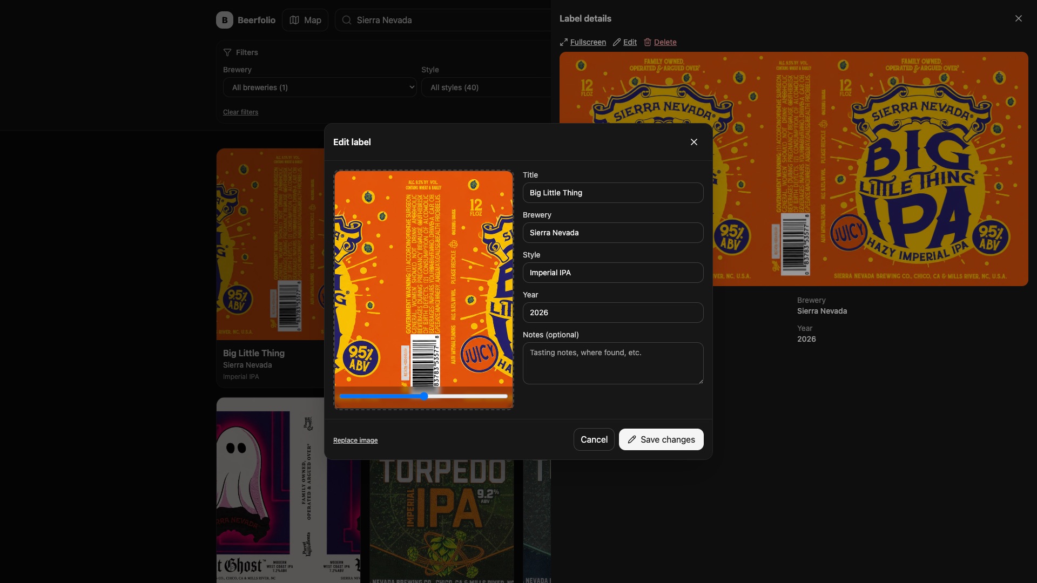Click the pencil icon on Save changes
This screenshot has width=1037, height=583.
(x=632, y=439)
